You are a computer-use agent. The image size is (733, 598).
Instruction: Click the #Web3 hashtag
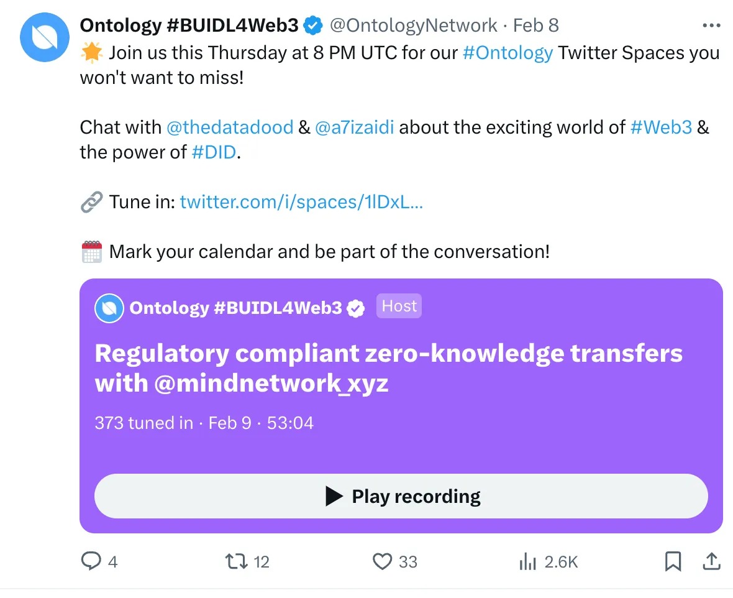click(x=661, y=127)
